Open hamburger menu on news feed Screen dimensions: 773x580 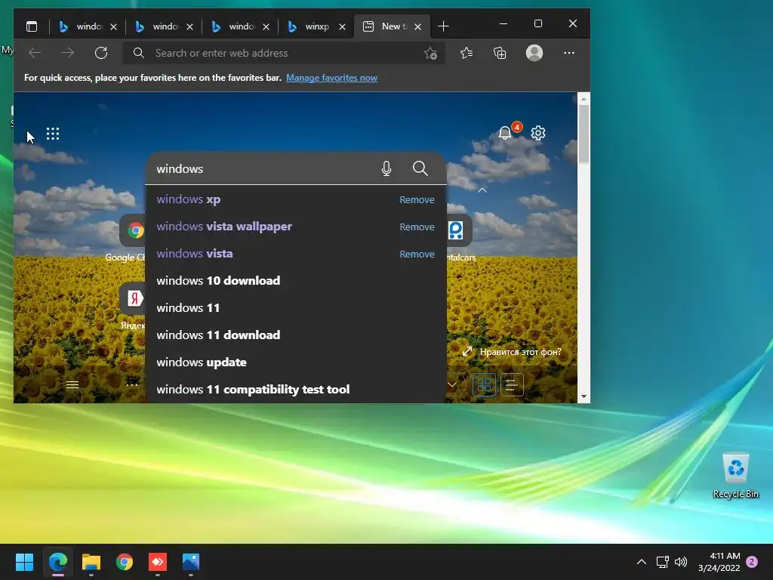(72, 384)
